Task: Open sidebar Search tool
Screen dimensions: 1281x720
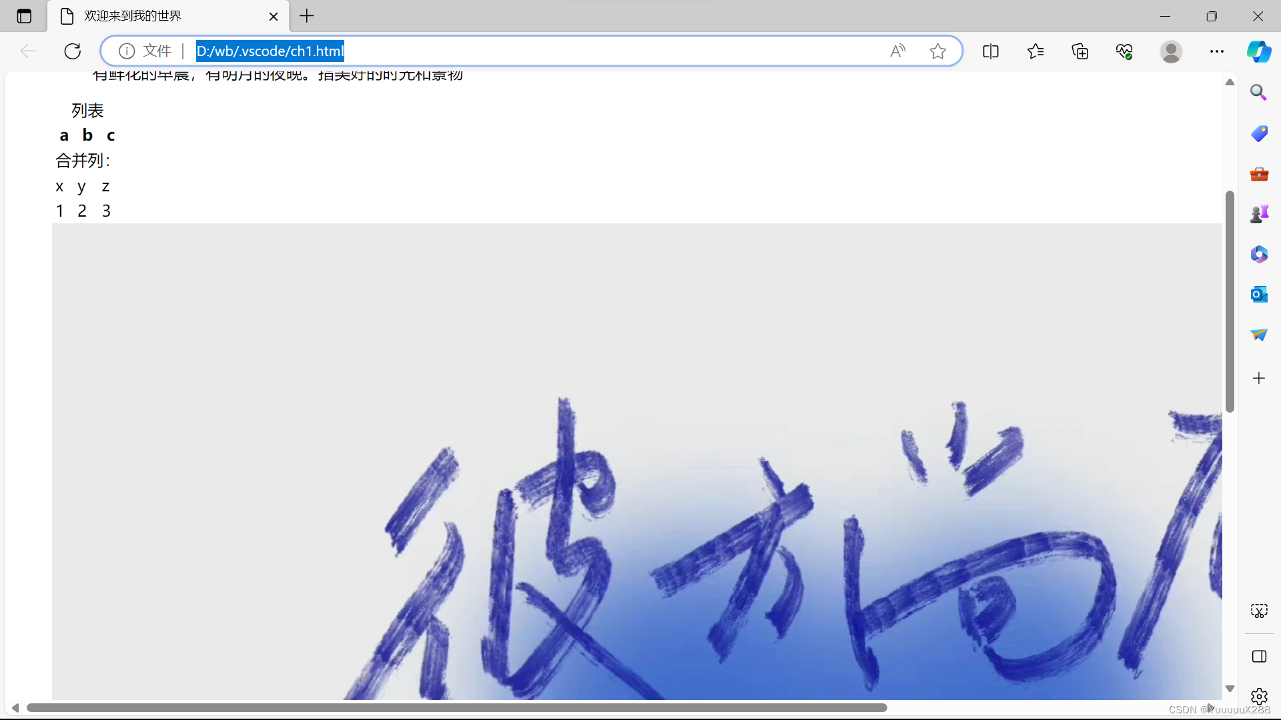Action: [1258, 93]
